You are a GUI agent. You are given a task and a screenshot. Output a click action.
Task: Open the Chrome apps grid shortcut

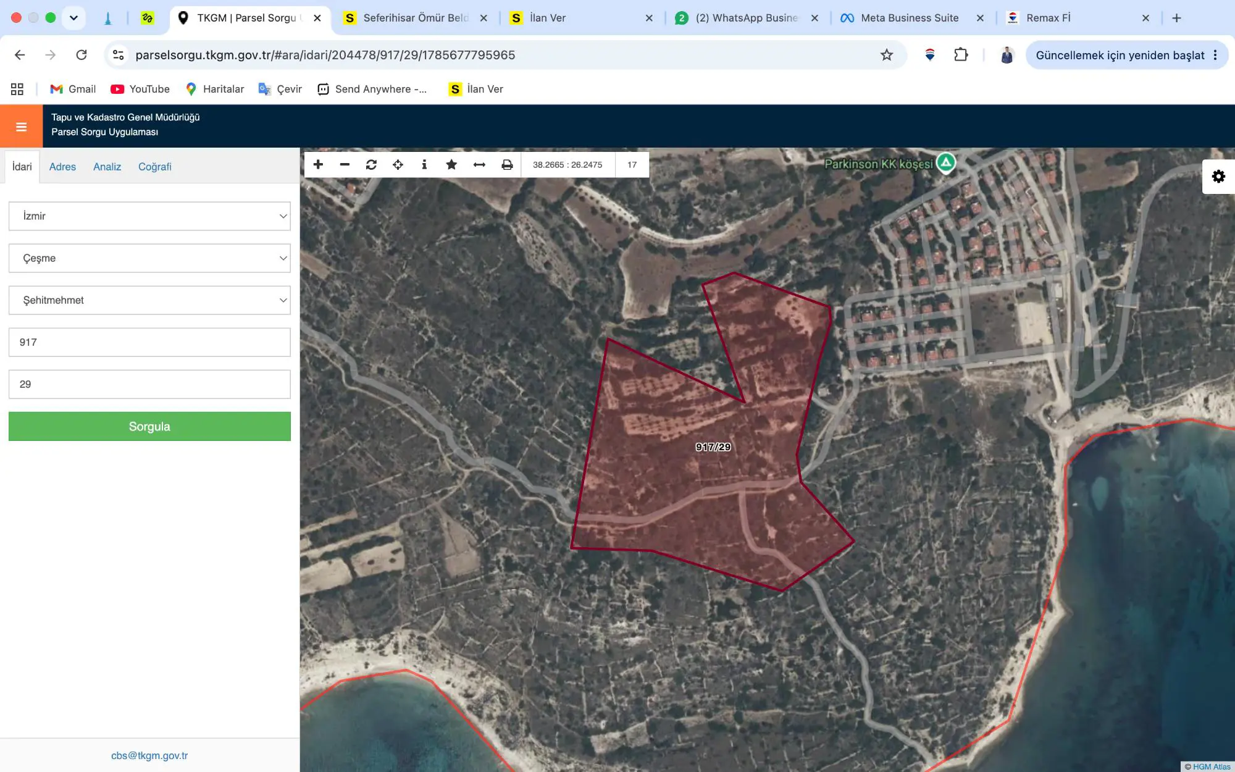[17, 89]
